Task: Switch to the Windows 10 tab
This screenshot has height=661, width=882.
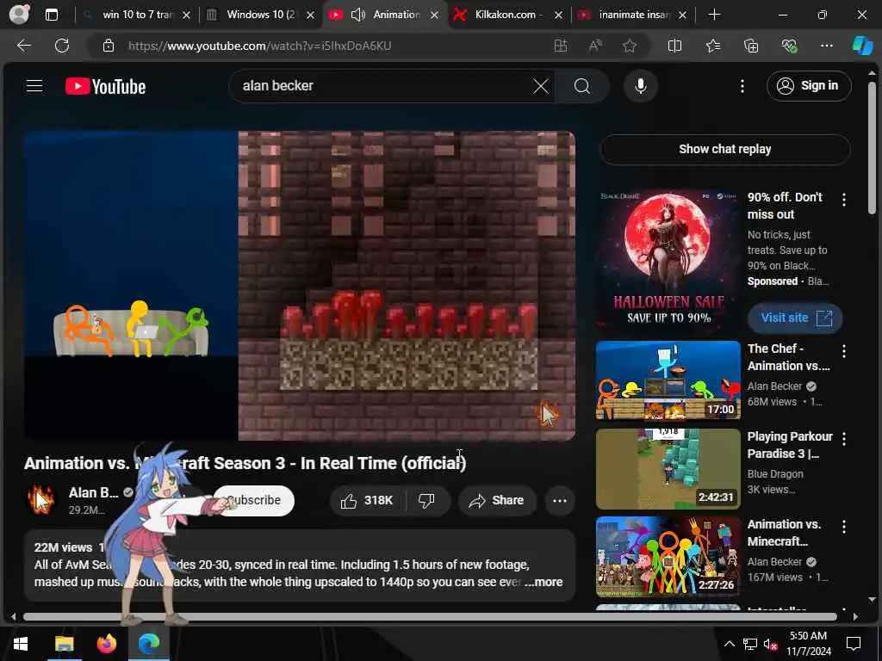Action: click(x=260, y=15)
